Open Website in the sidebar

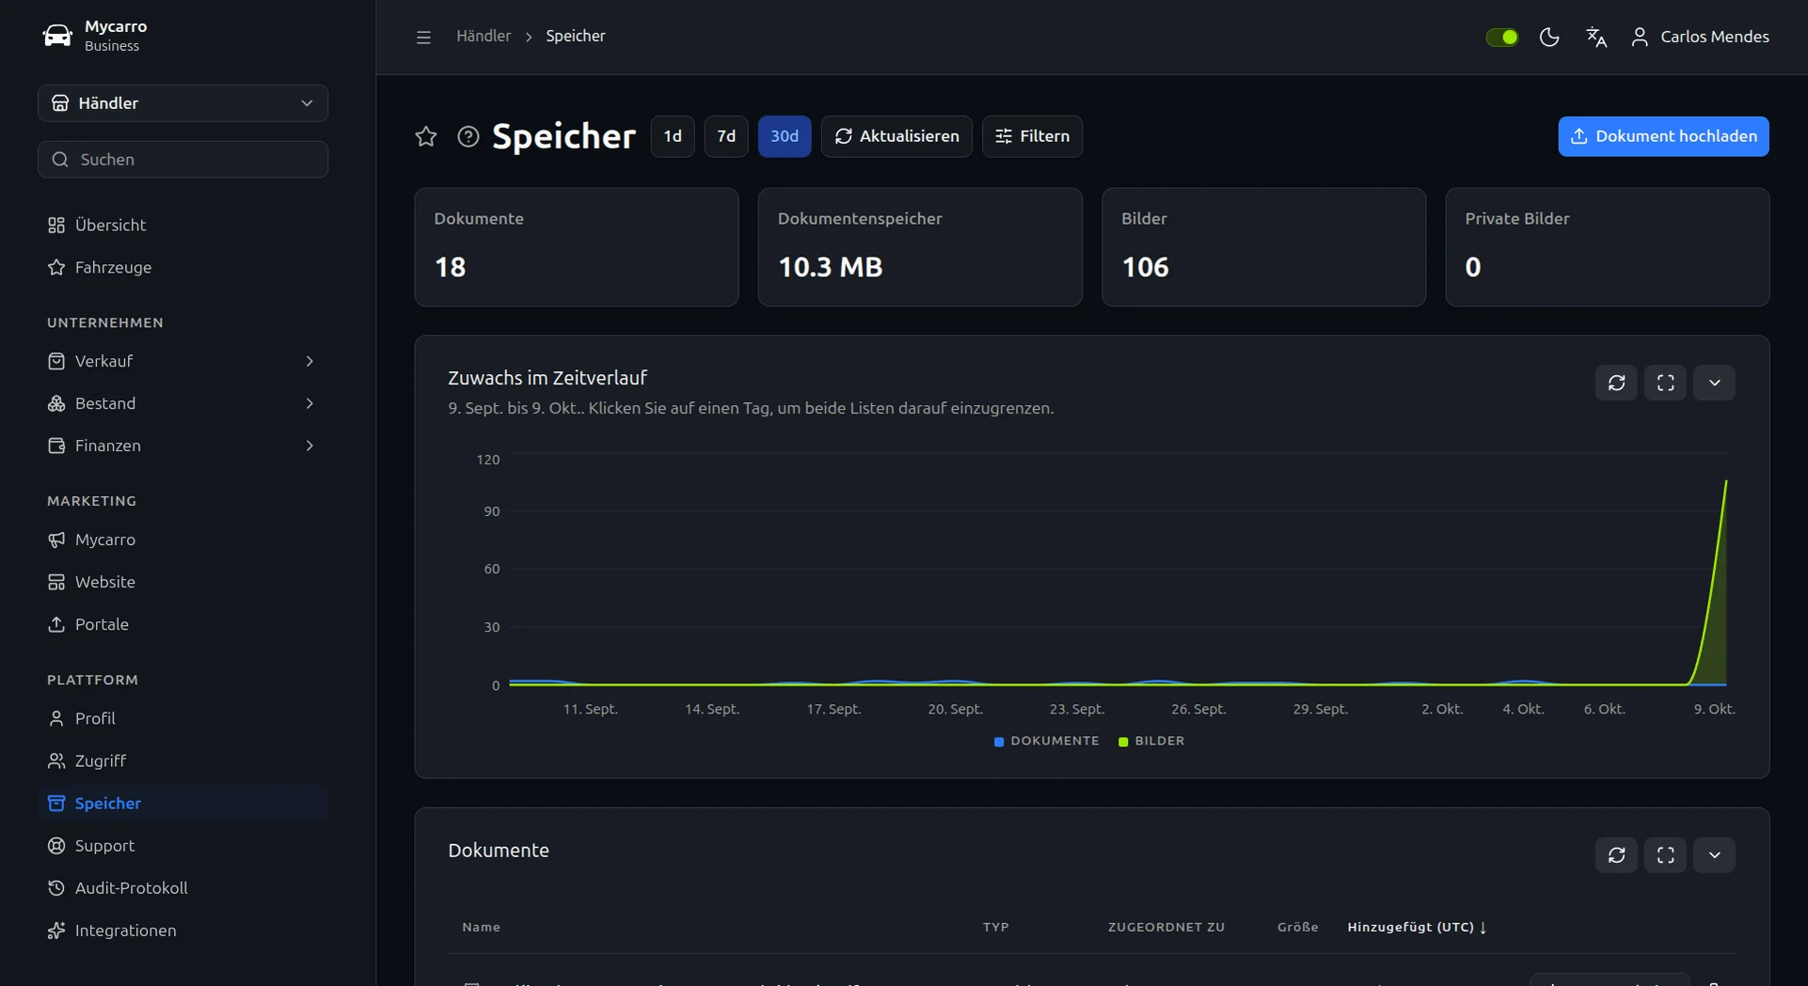pyautogui.click(x=182, y=582)
